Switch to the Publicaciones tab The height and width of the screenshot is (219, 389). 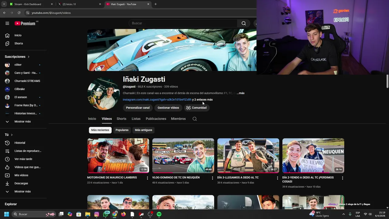(x=156, y=119)
